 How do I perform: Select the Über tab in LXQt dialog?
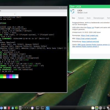coord(73,18)
